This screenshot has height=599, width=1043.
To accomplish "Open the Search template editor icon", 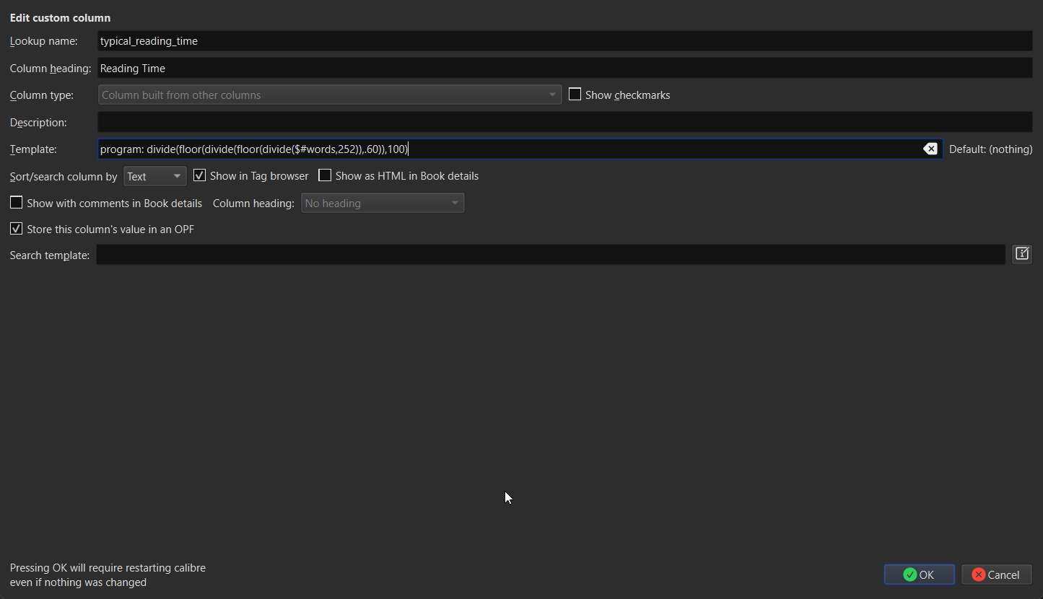I will click(x=1021, y=254).
